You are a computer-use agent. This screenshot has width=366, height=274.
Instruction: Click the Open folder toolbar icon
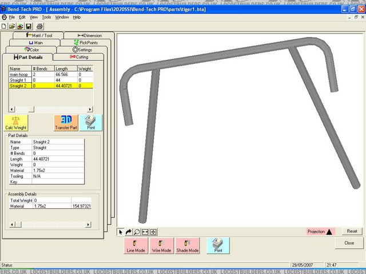coord(12,26)
